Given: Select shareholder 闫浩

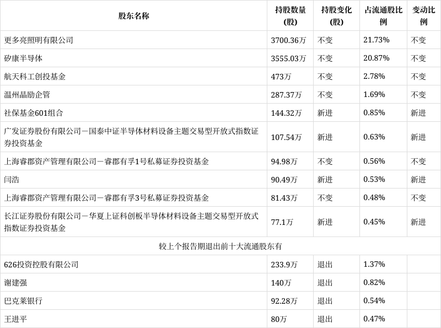Looking at the screenshot, I should 12,178.
